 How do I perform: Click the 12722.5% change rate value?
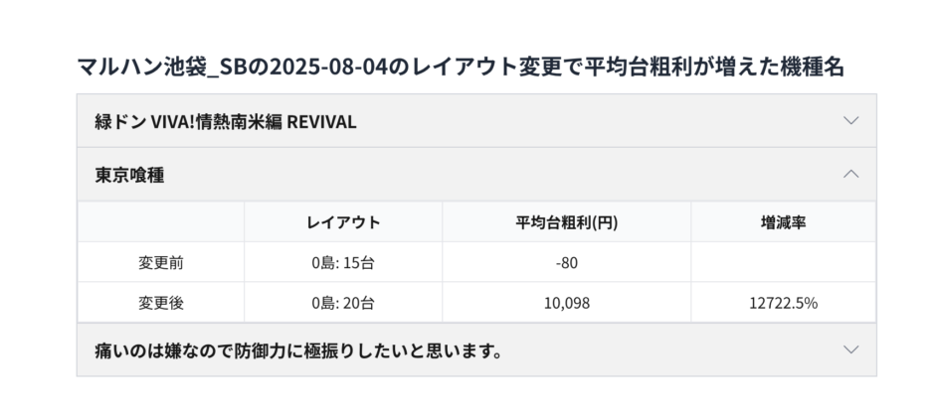(x=783, y=303)
